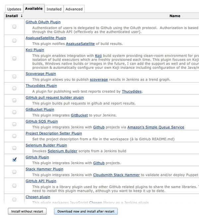Follow the AsakusaSatellite link in description
The height and width of the screenshot is (218, 199).
click(x=80, y=44)
